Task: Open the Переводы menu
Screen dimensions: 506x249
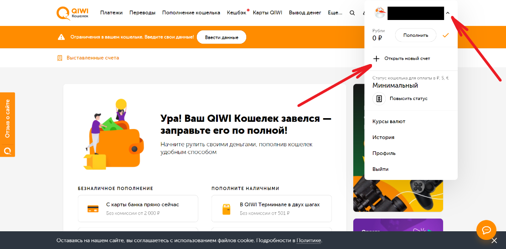Action: (x=142, y=13)
